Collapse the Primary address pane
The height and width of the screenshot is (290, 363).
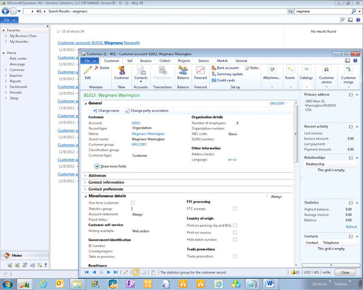click(357, 95)
